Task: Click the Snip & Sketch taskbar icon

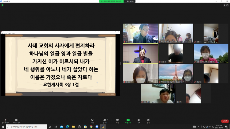Action: click(x=103, y=127)
